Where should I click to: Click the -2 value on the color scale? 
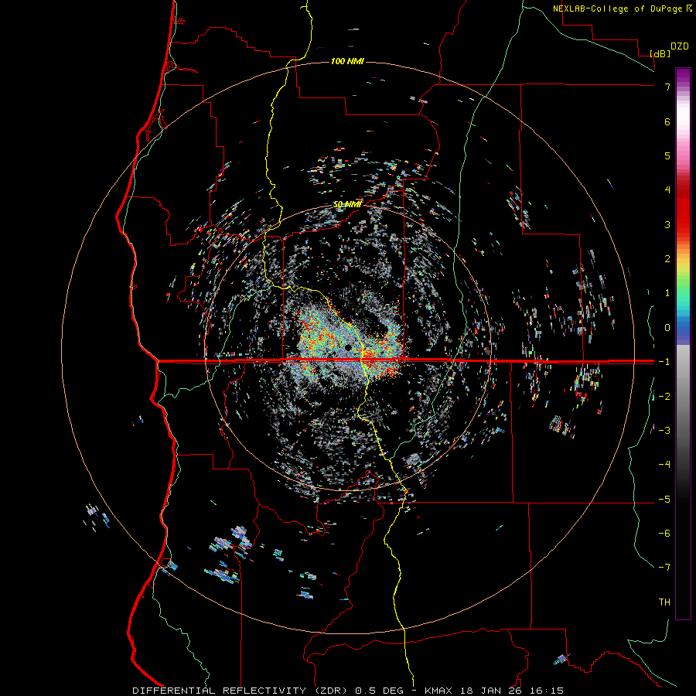[x=664, y=396]
